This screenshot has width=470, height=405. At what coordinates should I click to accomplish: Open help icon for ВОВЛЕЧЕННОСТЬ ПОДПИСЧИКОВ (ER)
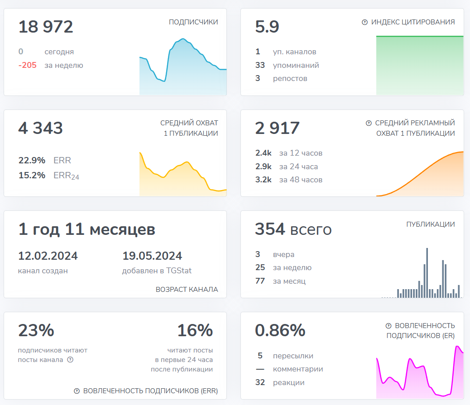tap(388, 326)
